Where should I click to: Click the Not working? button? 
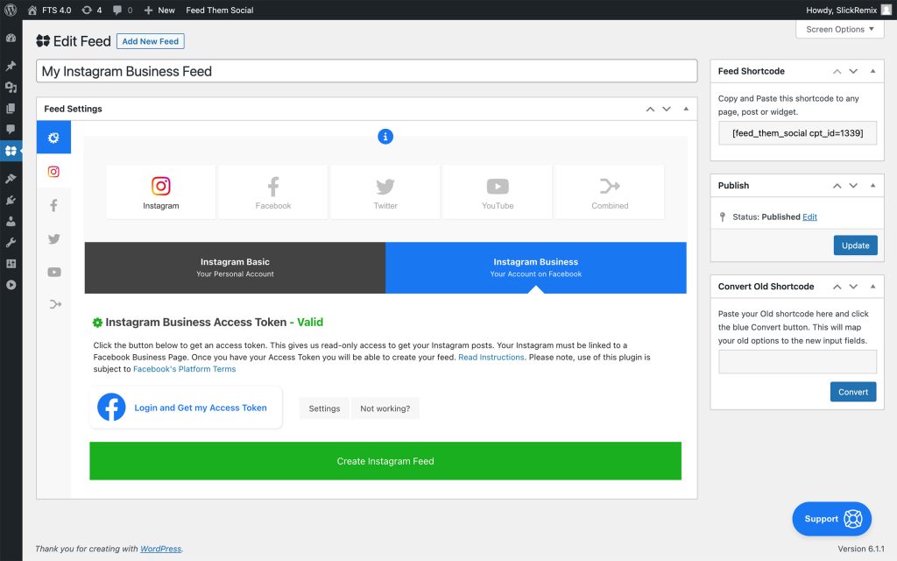[385, 408]
